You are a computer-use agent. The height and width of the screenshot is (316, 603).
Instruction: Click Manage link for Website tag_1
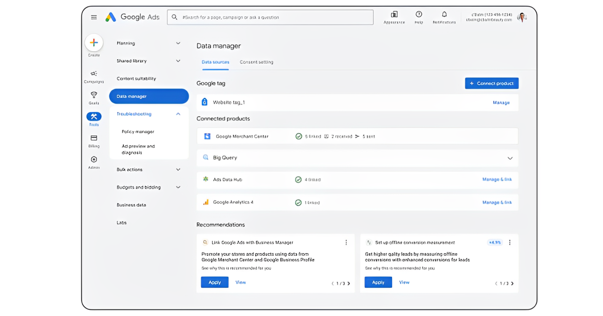[501, 103]
